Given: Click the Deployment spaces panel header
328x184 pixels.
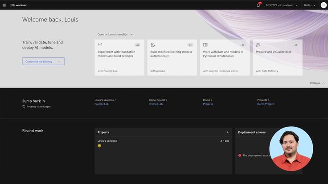Looking at the screenshot, I should [x=252, y=132].
